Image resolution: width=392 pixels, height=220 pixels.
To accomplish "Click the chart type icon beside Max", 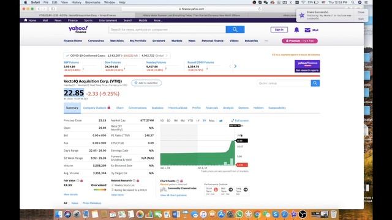I will [221, 120].
